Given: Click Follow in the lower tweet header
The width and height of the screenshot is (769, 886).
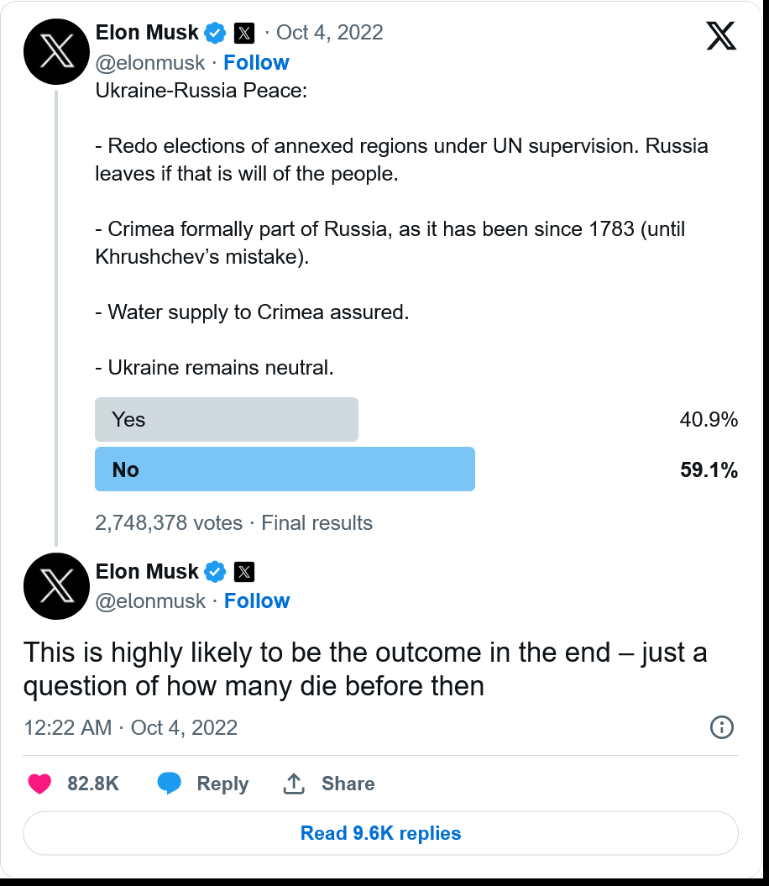Looking at the screenshot, I should pyautogui.click(x=256, y=601).
